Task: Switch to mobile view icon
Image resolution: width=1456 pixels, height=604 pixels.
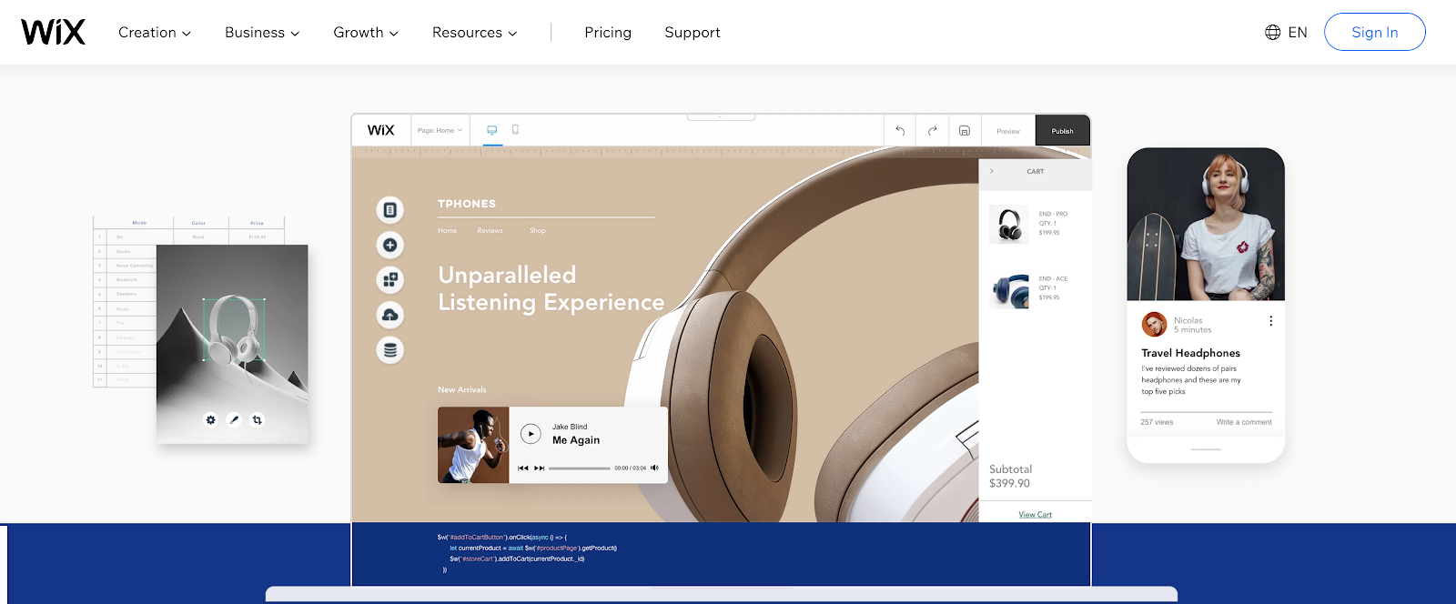Action: tap(515, 130)
